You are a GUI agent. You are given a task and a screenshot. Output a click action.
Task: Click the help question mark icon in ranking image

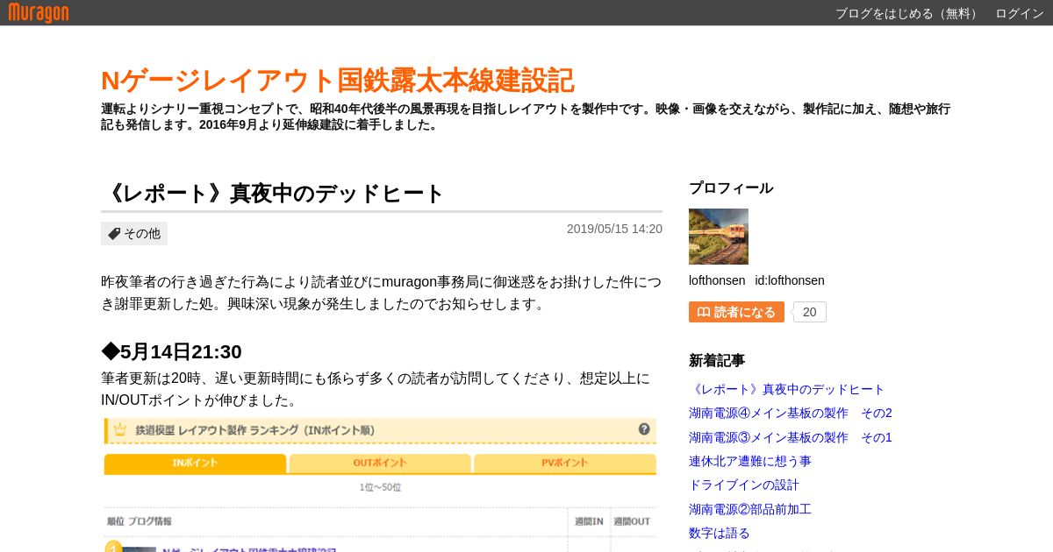tap(644, 429)
